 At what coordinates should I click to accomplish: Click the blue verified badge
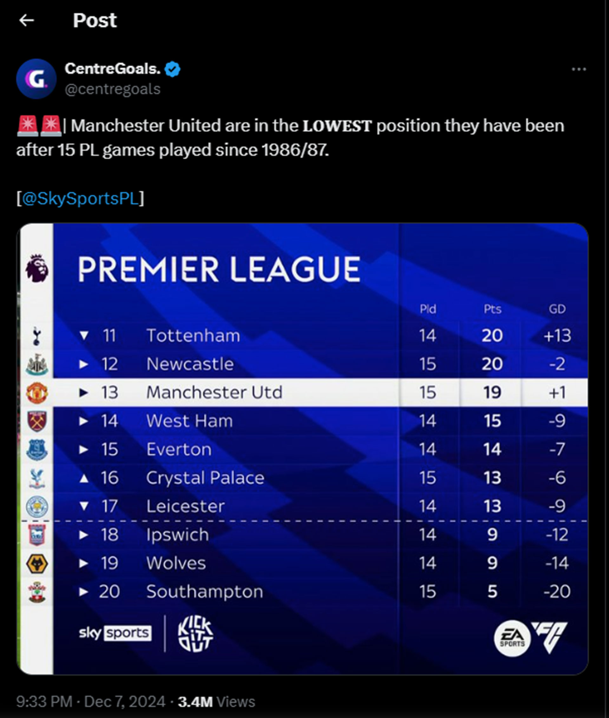coord(172,69)
